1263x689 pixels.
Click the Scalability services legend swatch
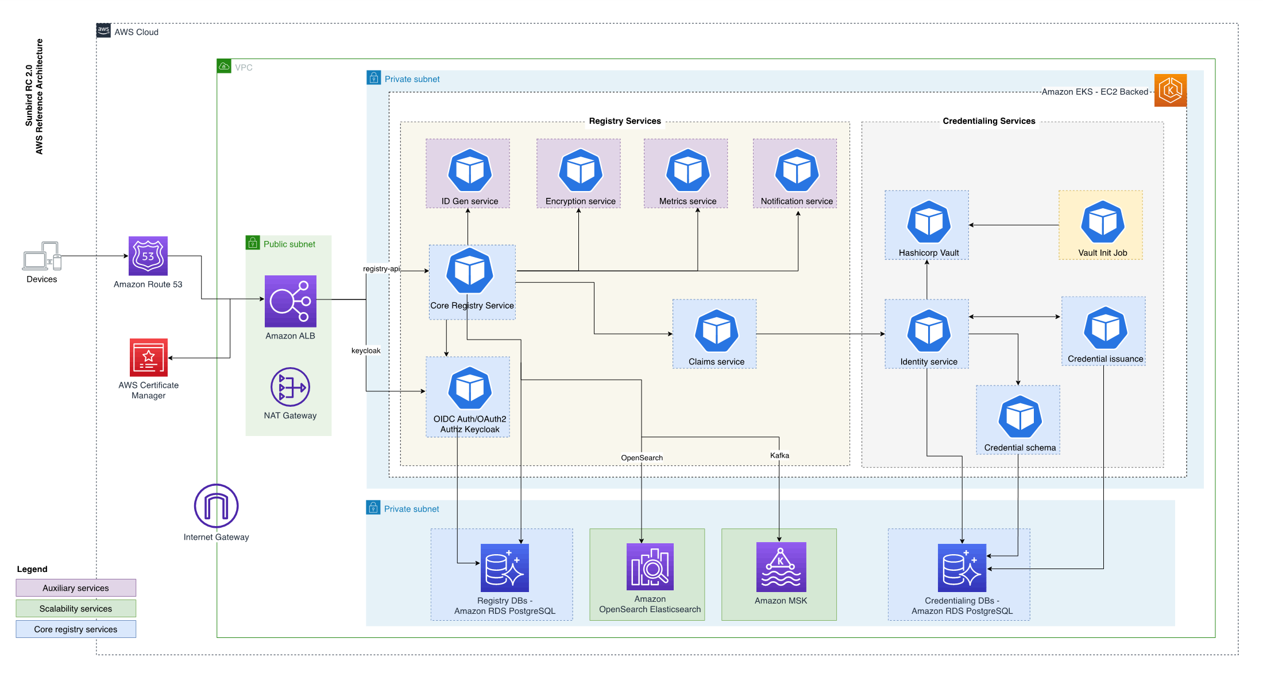tap(76, 608)
